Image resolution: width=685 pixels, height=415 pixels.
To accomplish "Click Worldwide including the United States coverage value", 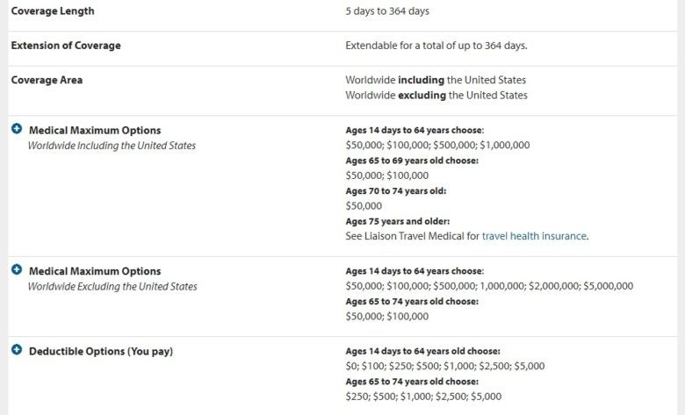I will point(436,80).
